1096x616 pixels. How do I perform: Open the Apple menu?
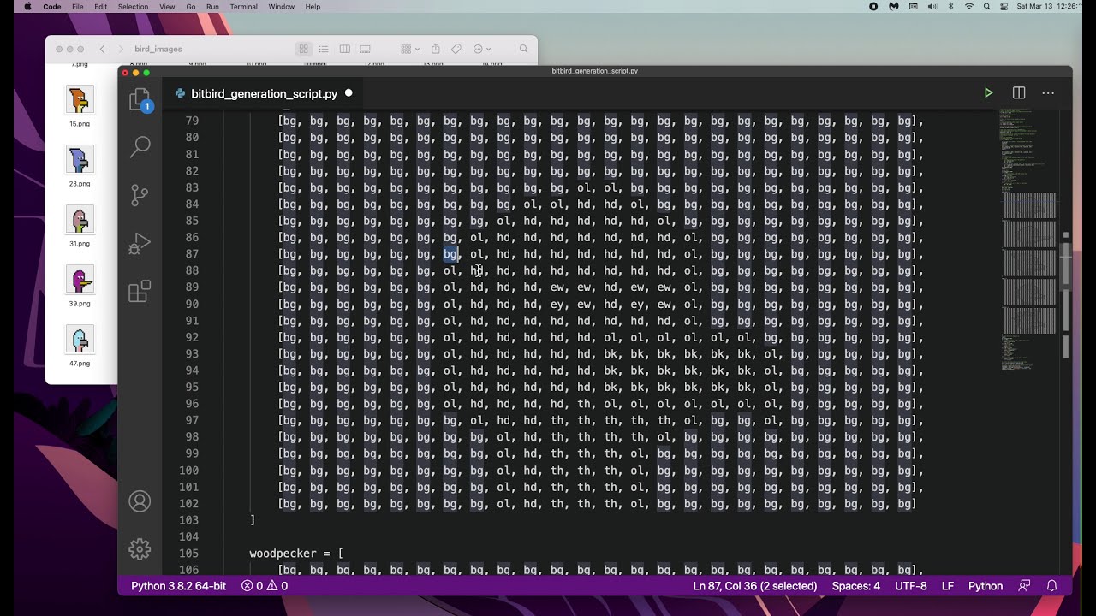27,6
